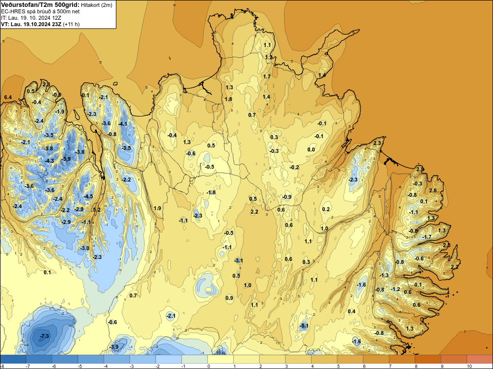Click the 2.8 temperature value
This screenshot has width=493, height=369.
click(x=46, y=84)
